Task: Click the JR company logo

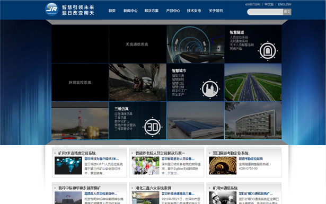Action: point(51,10)
